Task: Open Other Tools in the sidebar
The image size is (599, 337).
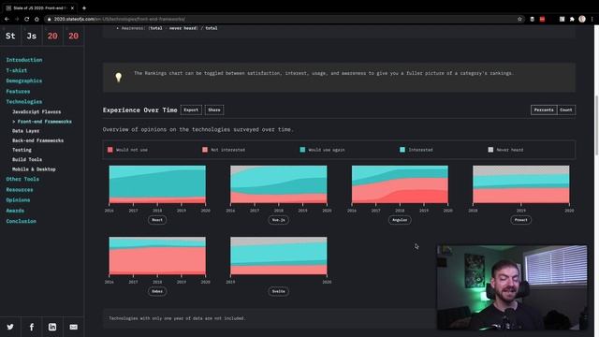Action: point(22,179)
